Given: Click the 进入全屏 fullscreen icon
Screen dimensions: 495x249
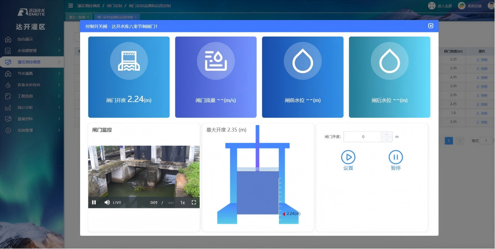Looking at the screenshot, I should point(432,6).
